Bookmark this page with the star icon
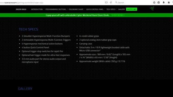Image resolution: width=173 pixels, height=97 pixels. click(154, 2)
